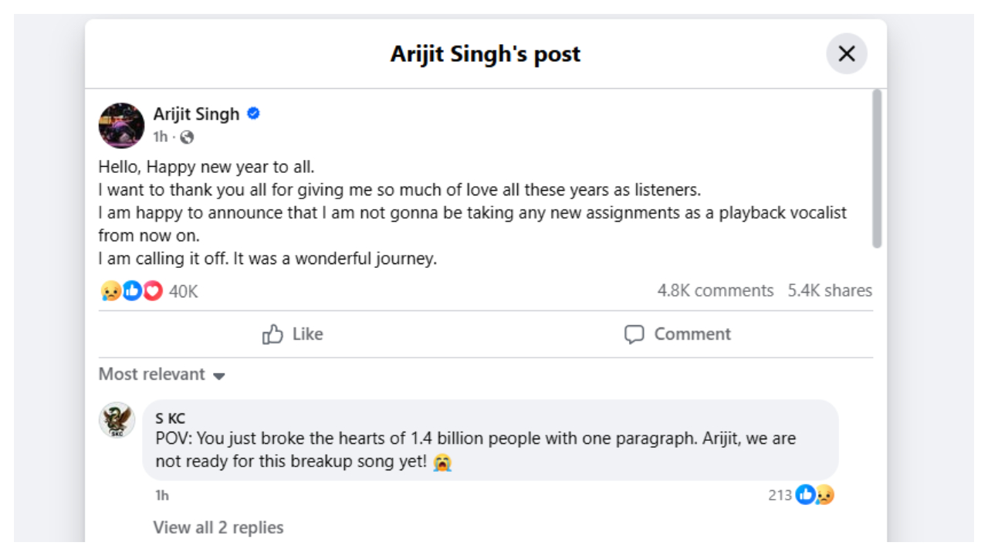Click the Arijit Singh name link
The width and height of the screenshot is (988, 556).
click(x=196, y=114)
